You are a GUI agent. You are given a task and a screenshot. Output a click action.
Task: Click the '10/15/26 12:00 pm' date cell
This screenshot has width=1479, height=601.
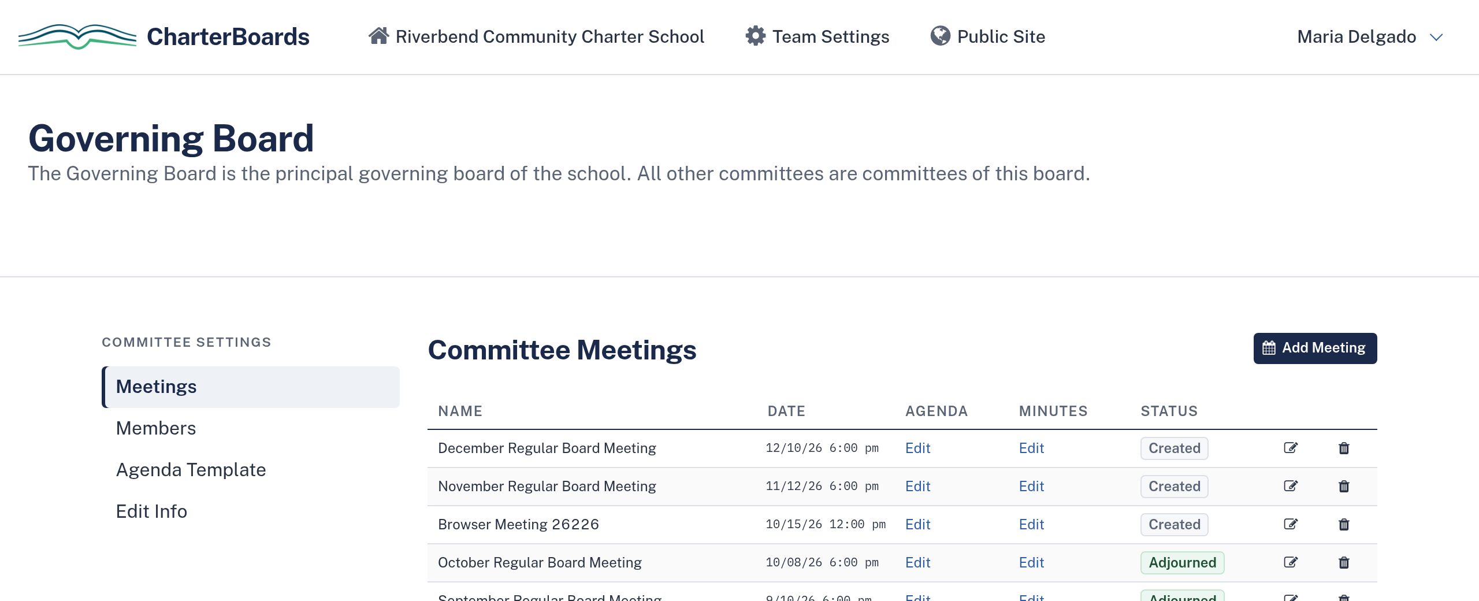coord(826,524)
